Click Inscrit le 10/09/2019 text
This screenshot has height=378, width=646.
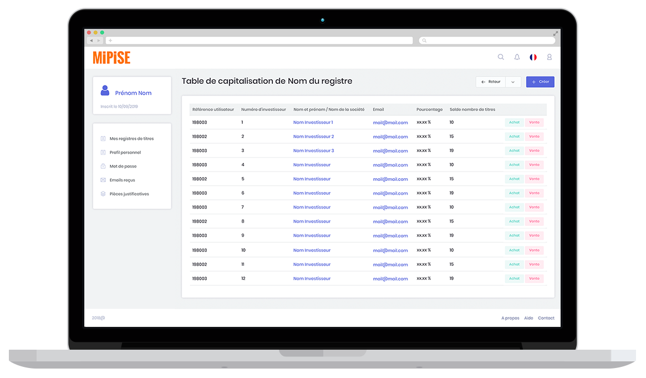pyautogui.click(x=119, y=107)
